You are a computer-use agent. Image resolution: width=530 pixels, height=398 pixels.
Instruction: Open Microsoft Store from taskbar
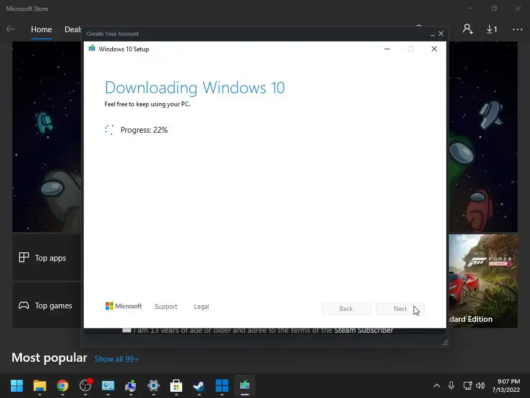pos(176,386)
